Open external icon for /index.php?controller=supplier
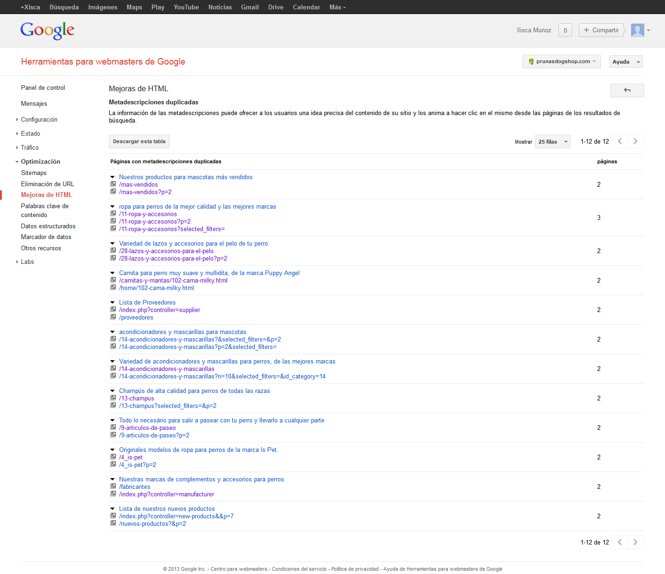This screenshot has height=574, width=665. click(113, 310)
